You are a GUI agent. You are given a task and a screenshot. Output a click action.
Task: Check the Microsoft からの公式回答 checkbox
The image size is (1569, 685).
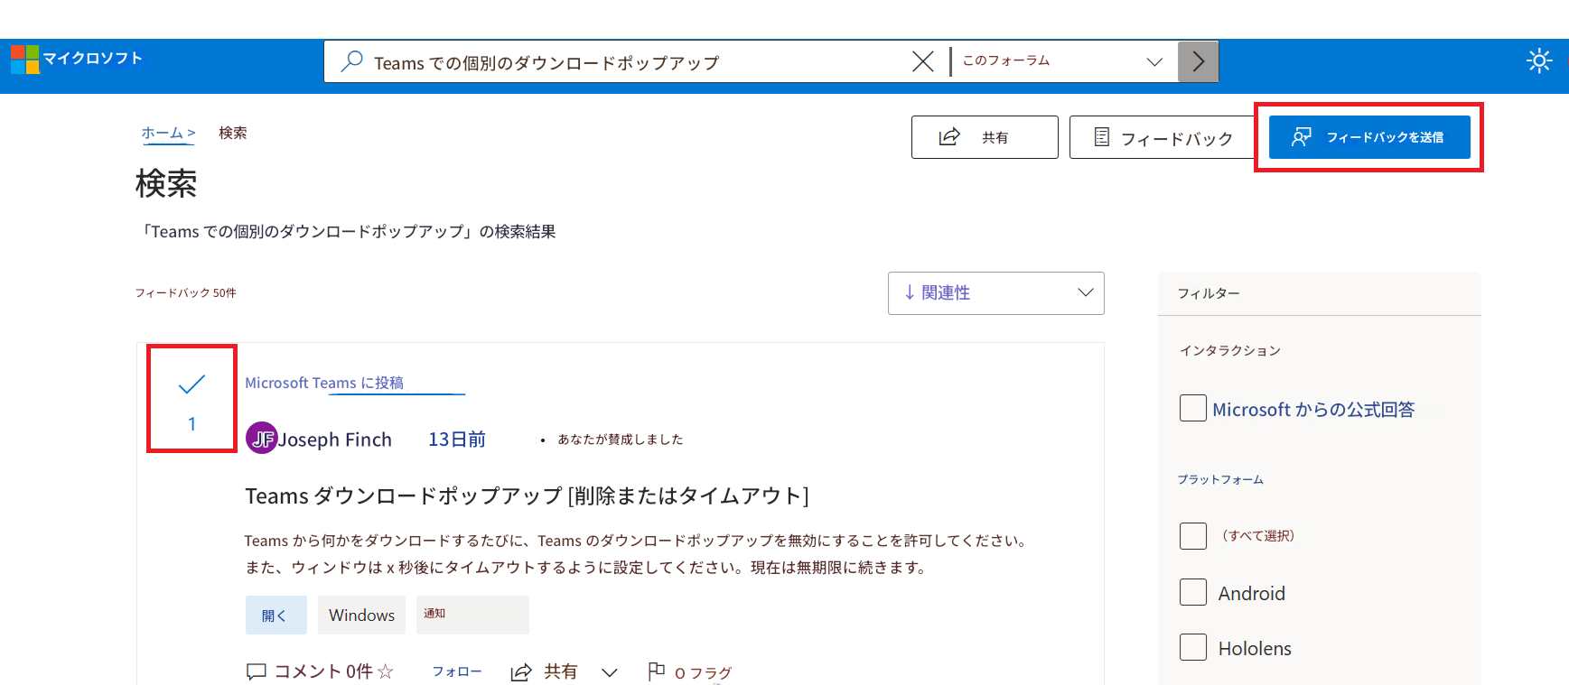[1193, 408]
